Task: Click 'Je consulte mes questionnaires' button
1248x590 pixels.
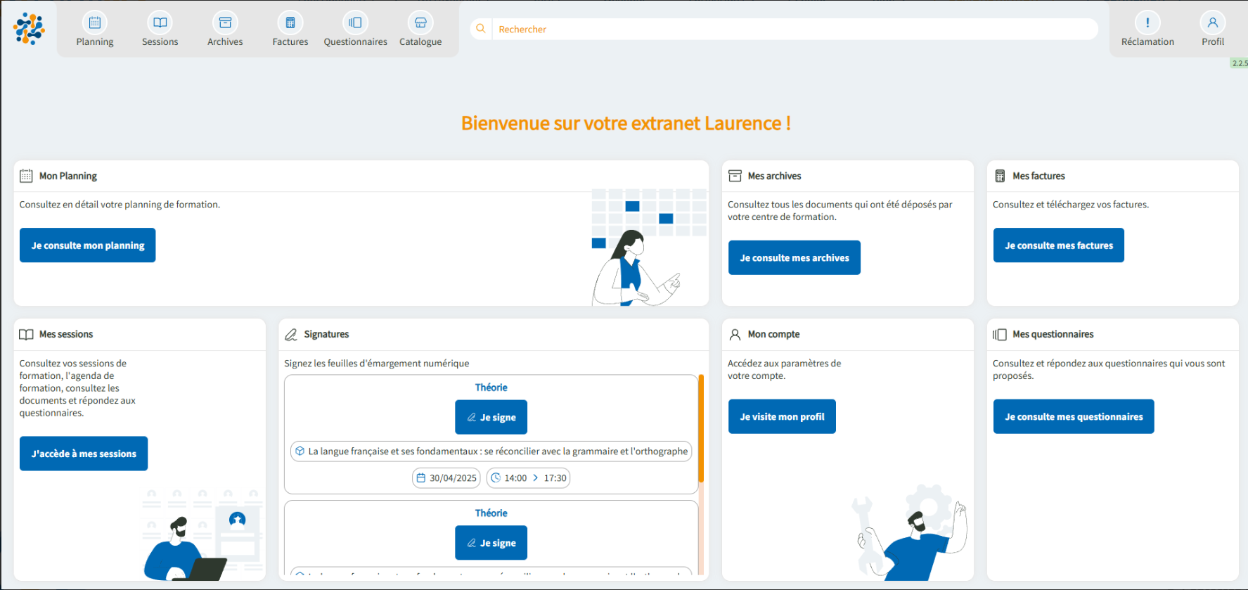Action: [1073, 417]
